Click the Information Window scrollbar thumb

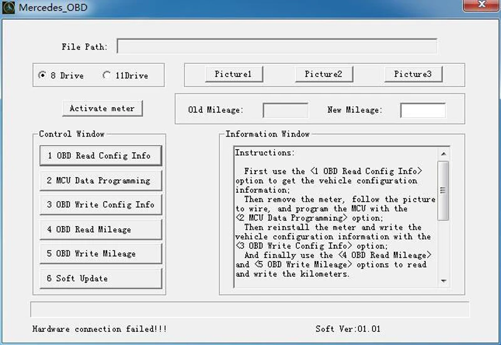443,191
